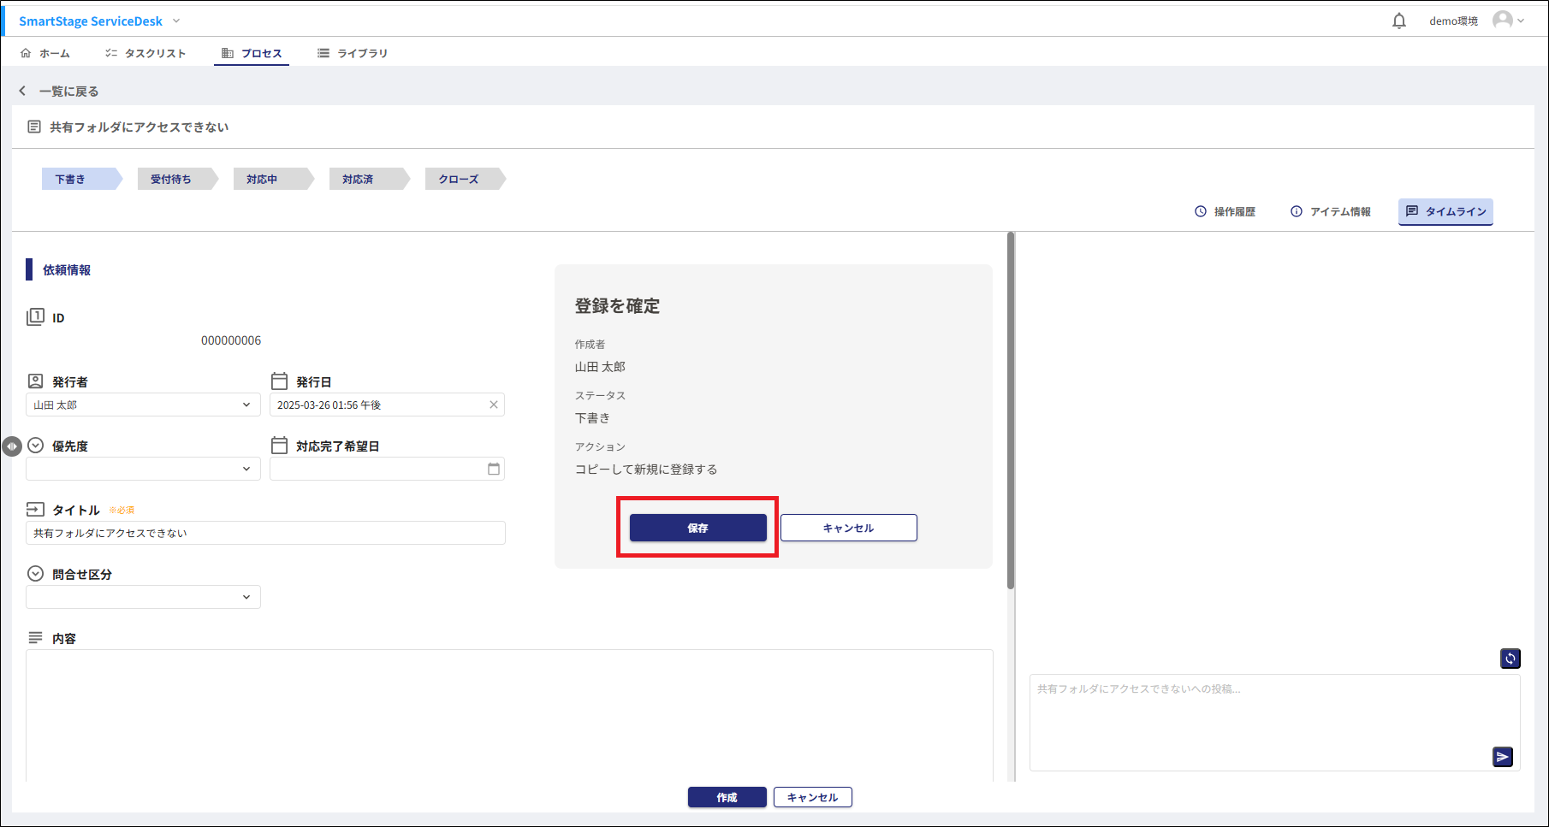Screen dimensions: 1549x827
Task: Open the user avatar account menu
Action: (x=1507, y=21)
